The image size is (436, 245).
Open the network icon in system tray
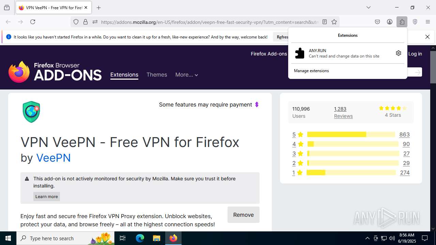tap(384, 238)
